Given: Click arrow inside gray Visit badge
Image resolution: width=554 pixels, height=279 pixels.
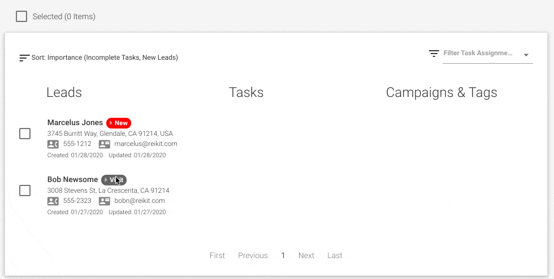Looking at the screenshot, I should (106, 180).
